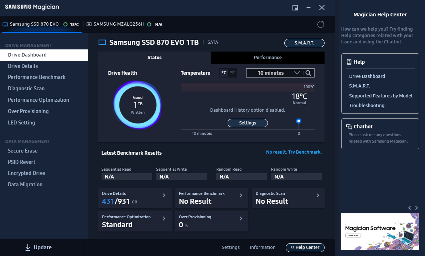Screen dimensions: 425x256
Task: Click the Update button
Action: (38, 247)
